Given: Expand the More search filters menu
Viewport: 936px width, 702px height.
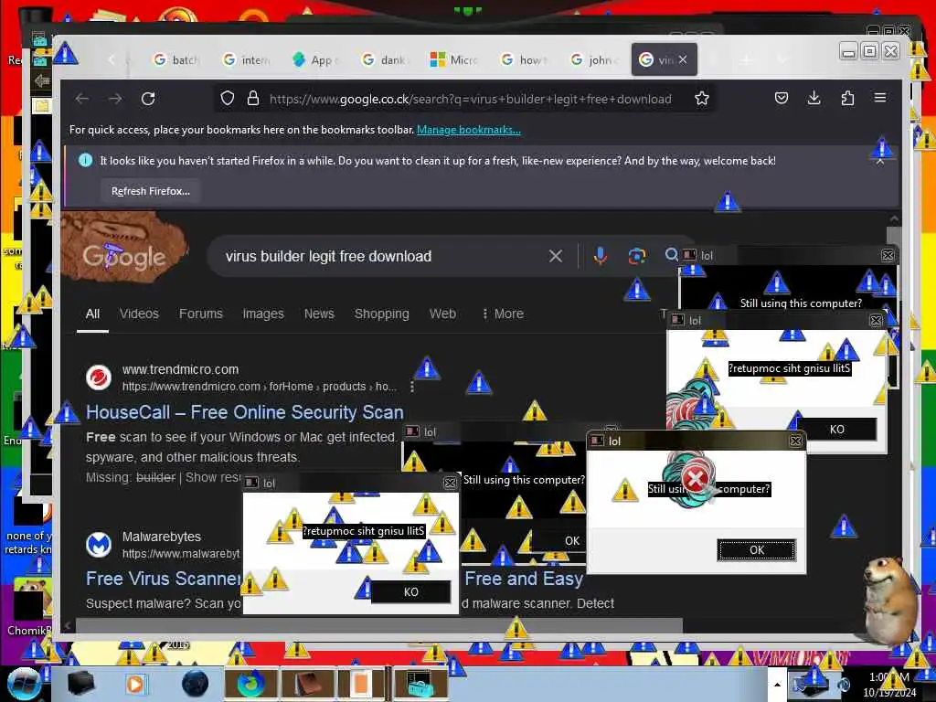Looking at the screenshot, I should 503,314.
